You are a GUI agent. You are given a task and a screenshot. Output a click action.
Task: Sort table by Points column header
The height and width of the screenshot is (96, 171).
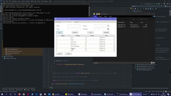[92, 36]
